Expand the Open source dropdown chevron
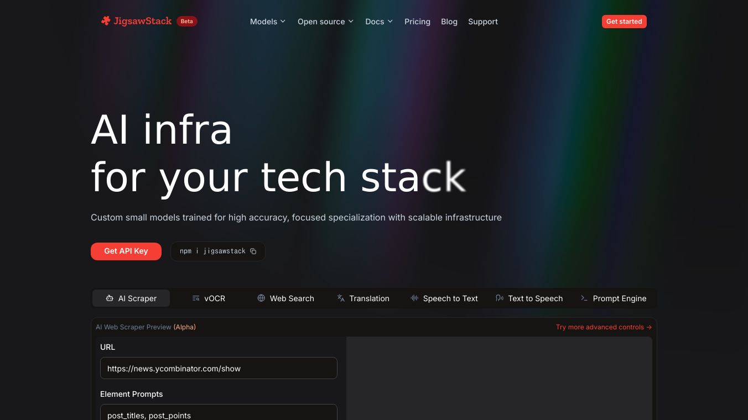Screen dimensions: 748x420 [x=351, y=22]
